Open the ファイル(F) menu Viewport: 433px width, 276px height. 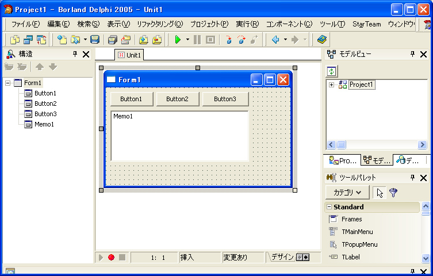click(25, 24)
